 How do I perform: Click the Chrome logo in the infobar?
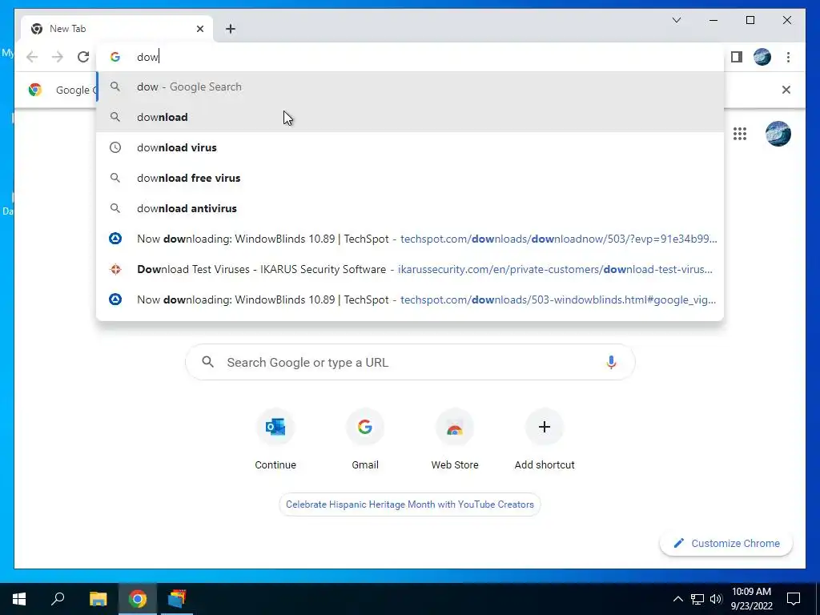click(x=35, y=90)
